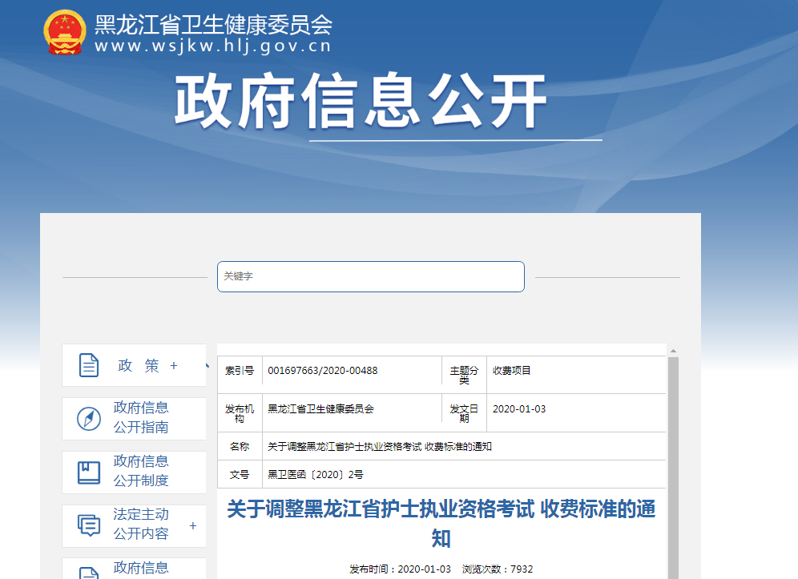The height and width of the screenshot is (579, 798).
Task: Click the 发文日期 label cell
Action: pos(464,413)
